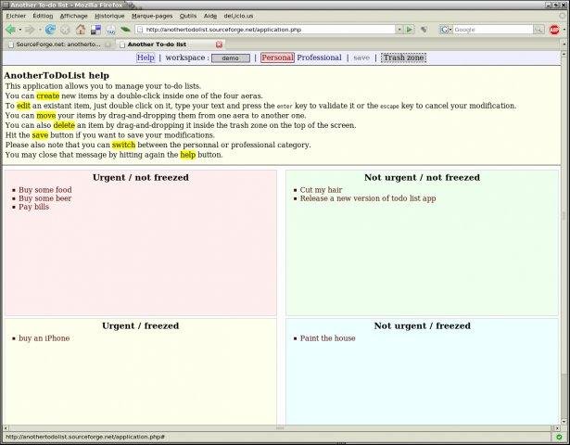Open the Marque-pages menu
Screen dimensions: 570x445
152,16
